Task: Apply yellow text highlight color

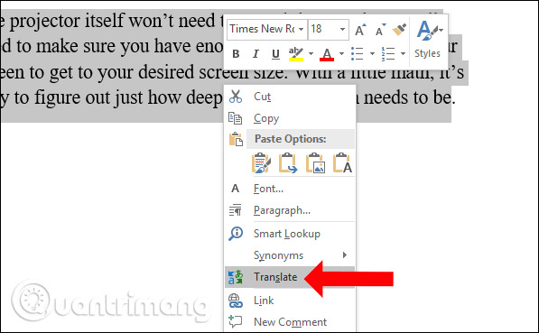Action: pos(295,54)
